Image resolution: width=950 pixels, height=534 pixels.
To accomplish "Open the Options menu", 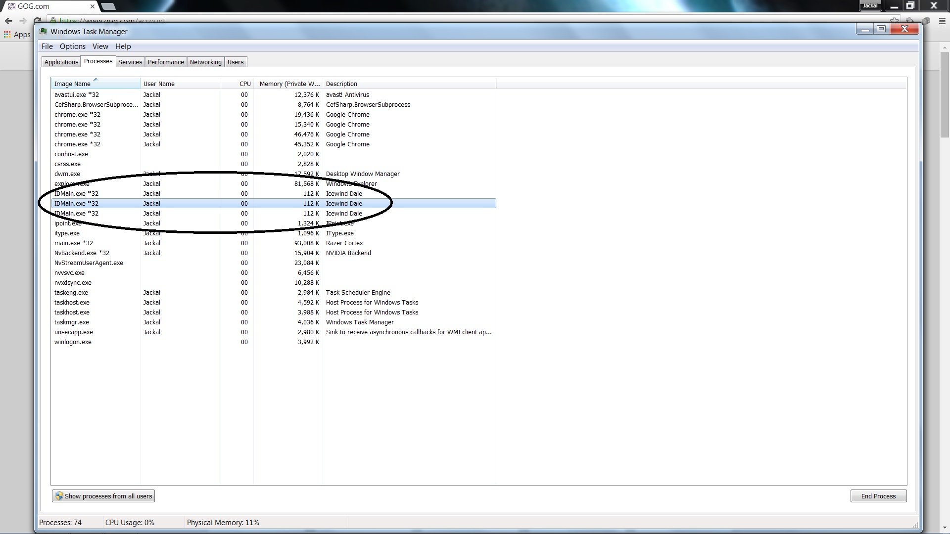I will pyautogui.click(x=73, y=46).
